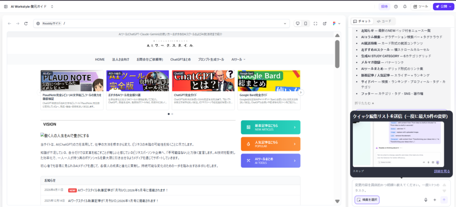Screen dimensions: 456x207
Task: Switch to the コード tab
Action: (x=384, y=21)
